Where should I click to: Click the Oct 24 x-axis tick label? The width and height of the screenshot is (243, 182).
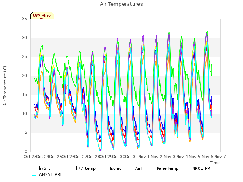(43, 157)
